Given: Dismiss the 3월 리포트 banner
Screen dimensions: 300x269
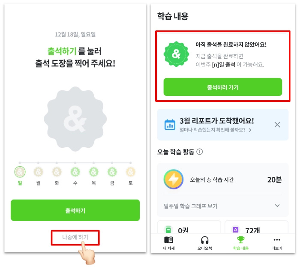Looking at the screenshot, I should (x=277, y=125).
